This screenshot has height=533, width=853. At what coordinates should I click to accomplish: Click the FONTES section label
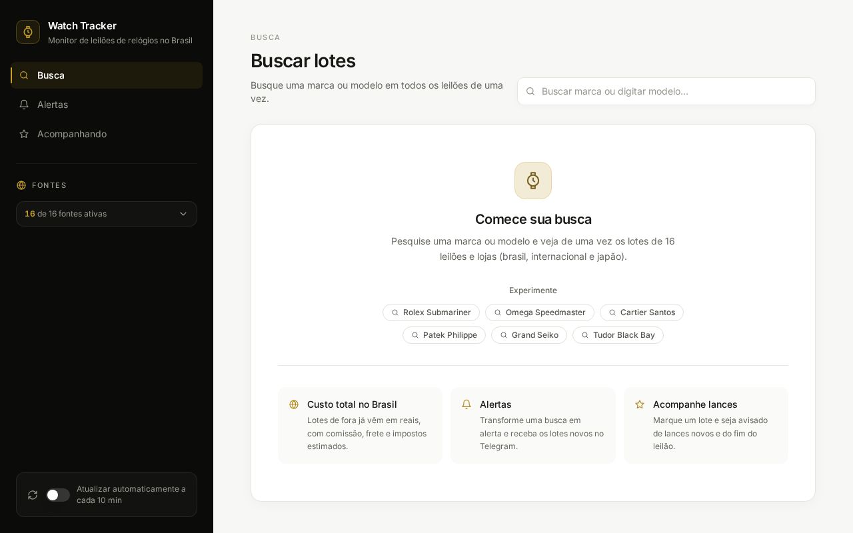point(49,185)
